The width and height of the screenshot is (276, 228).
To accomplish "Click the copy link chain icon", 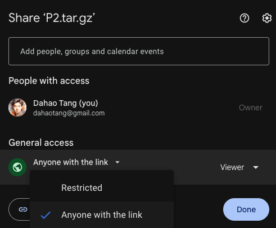I will (x=23, y=209).
